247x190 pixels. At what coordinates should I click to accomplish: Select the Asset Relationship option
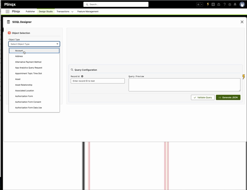pos(34,85)
